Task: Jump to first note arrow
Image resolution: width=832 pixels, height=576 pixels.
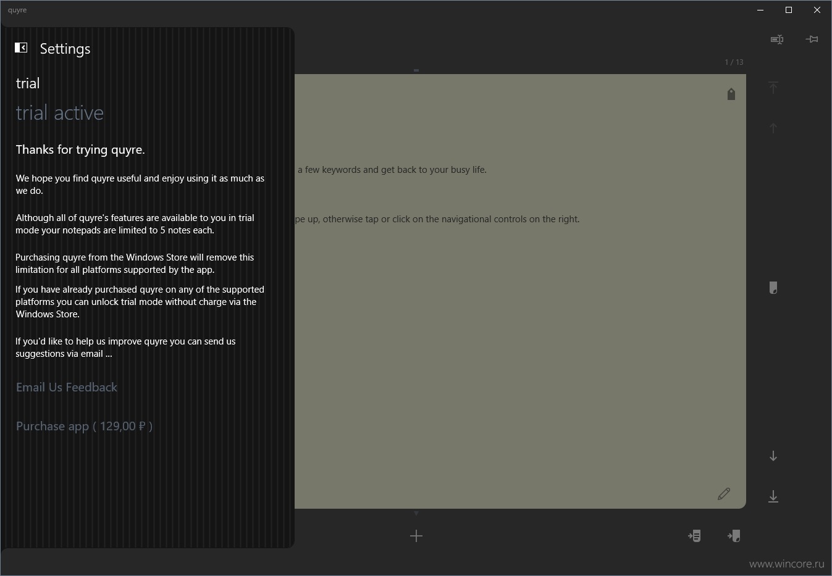Action: 773,88
